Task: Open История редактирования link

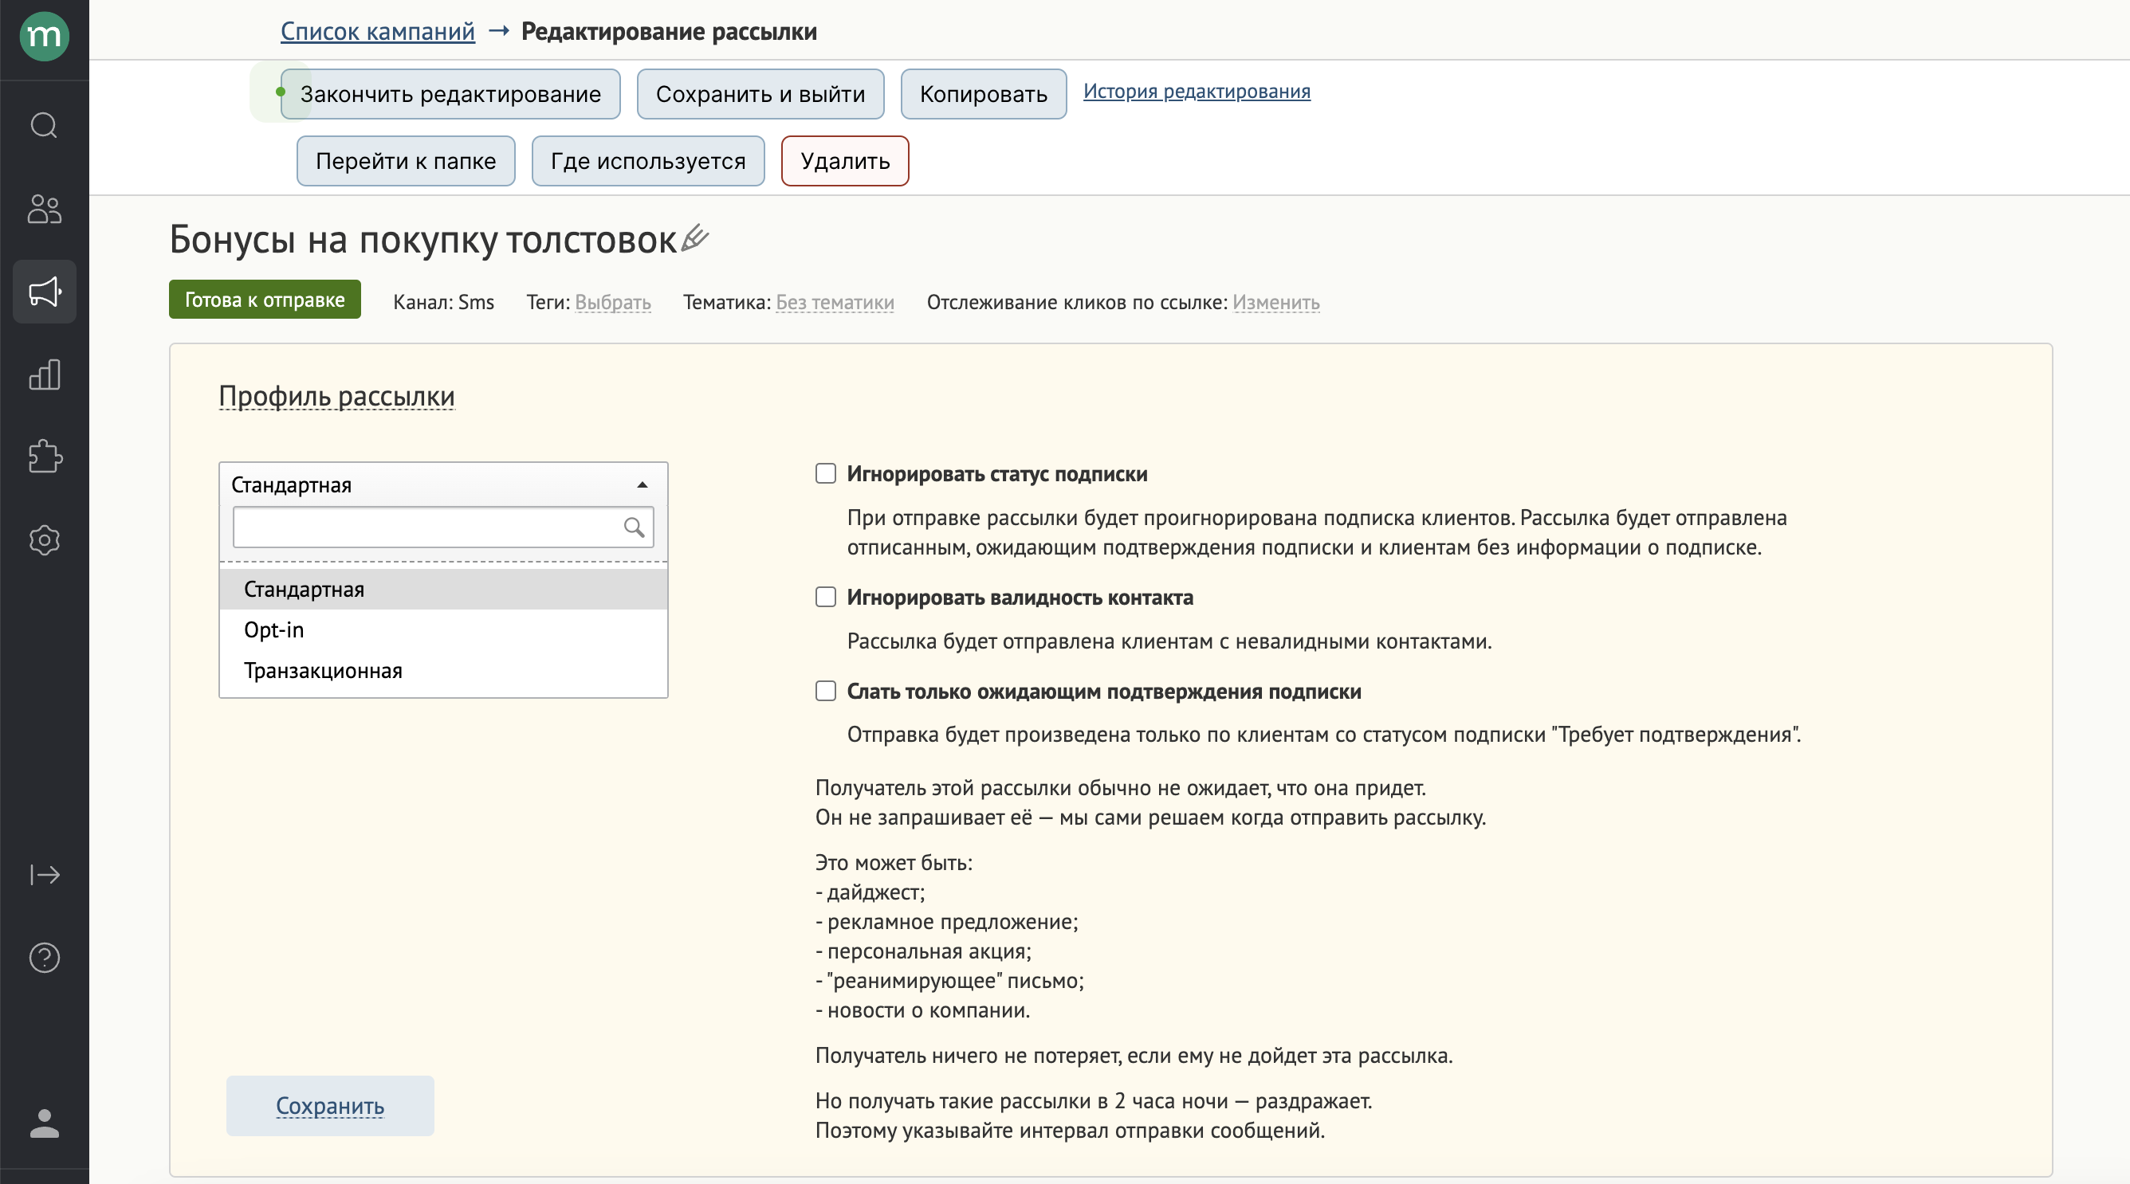Action: (1197, 91)
